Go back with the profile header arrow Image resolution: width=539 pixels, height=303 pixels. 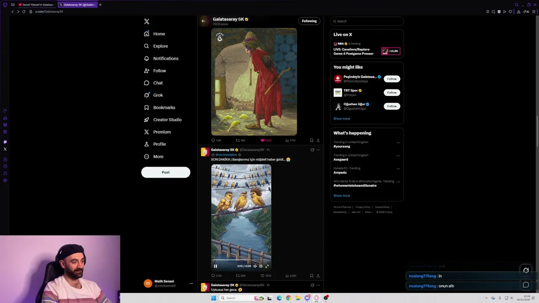tap(203, 21)
